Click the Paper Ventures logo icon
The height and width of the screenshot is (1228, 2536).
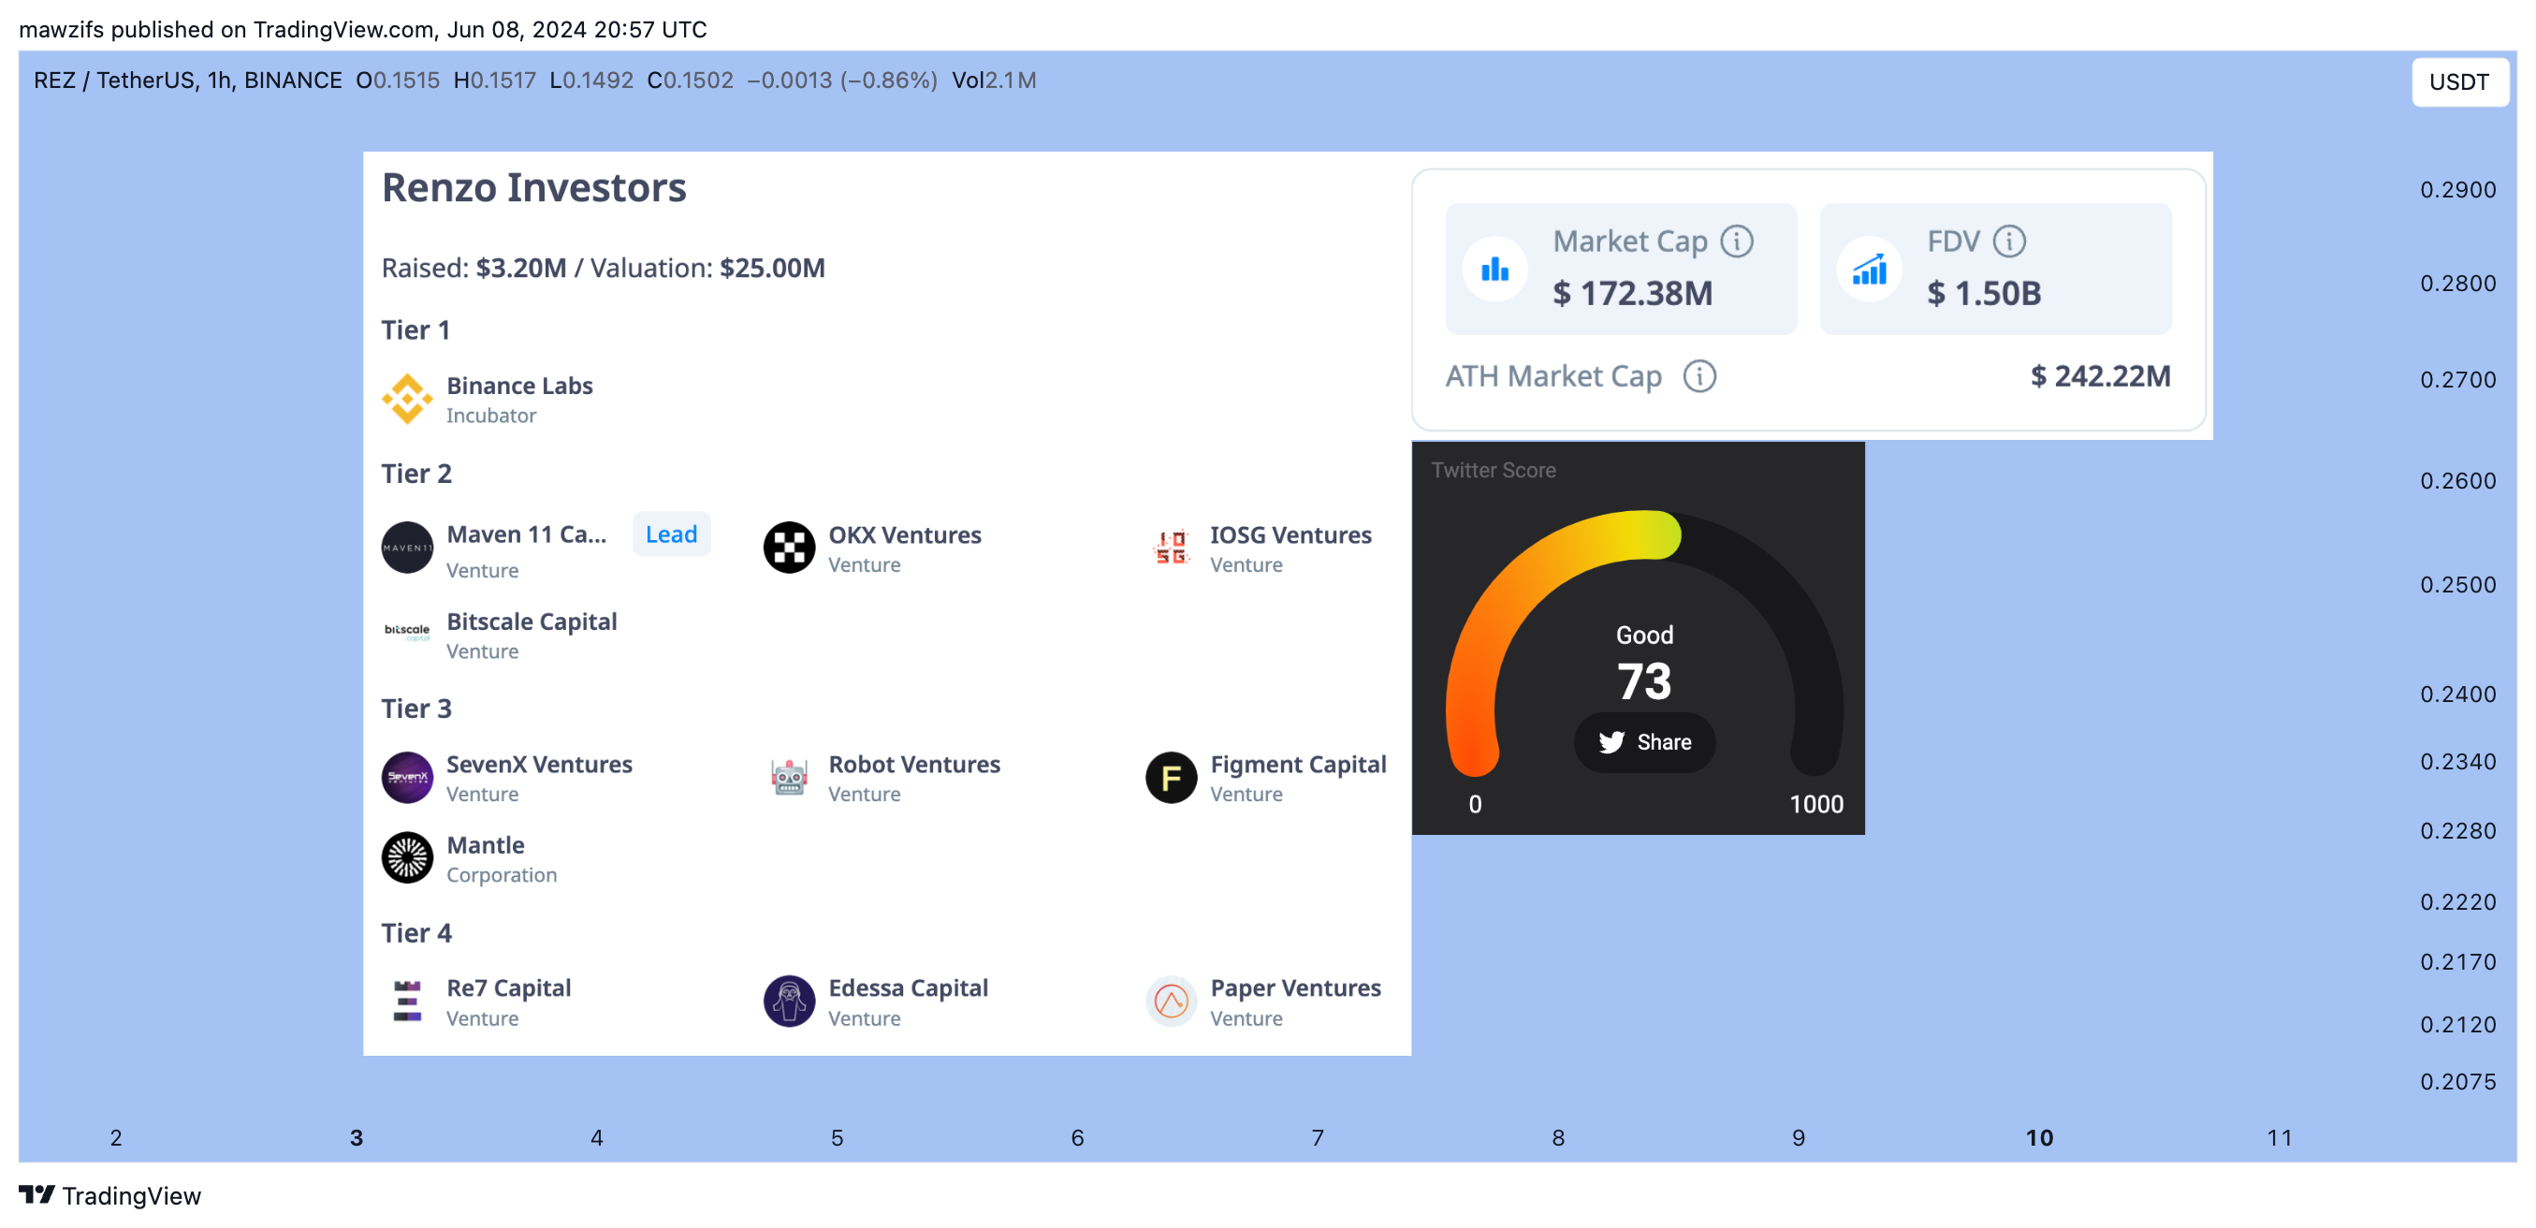point(1171,1001)
